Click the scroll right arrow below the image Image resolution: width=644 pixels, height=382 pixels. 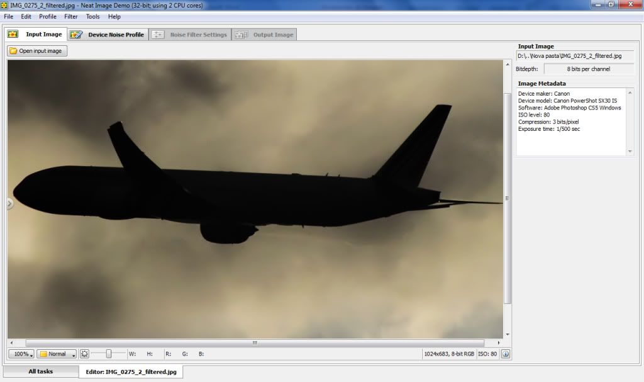pyautogui.click(x=499, y=342)
